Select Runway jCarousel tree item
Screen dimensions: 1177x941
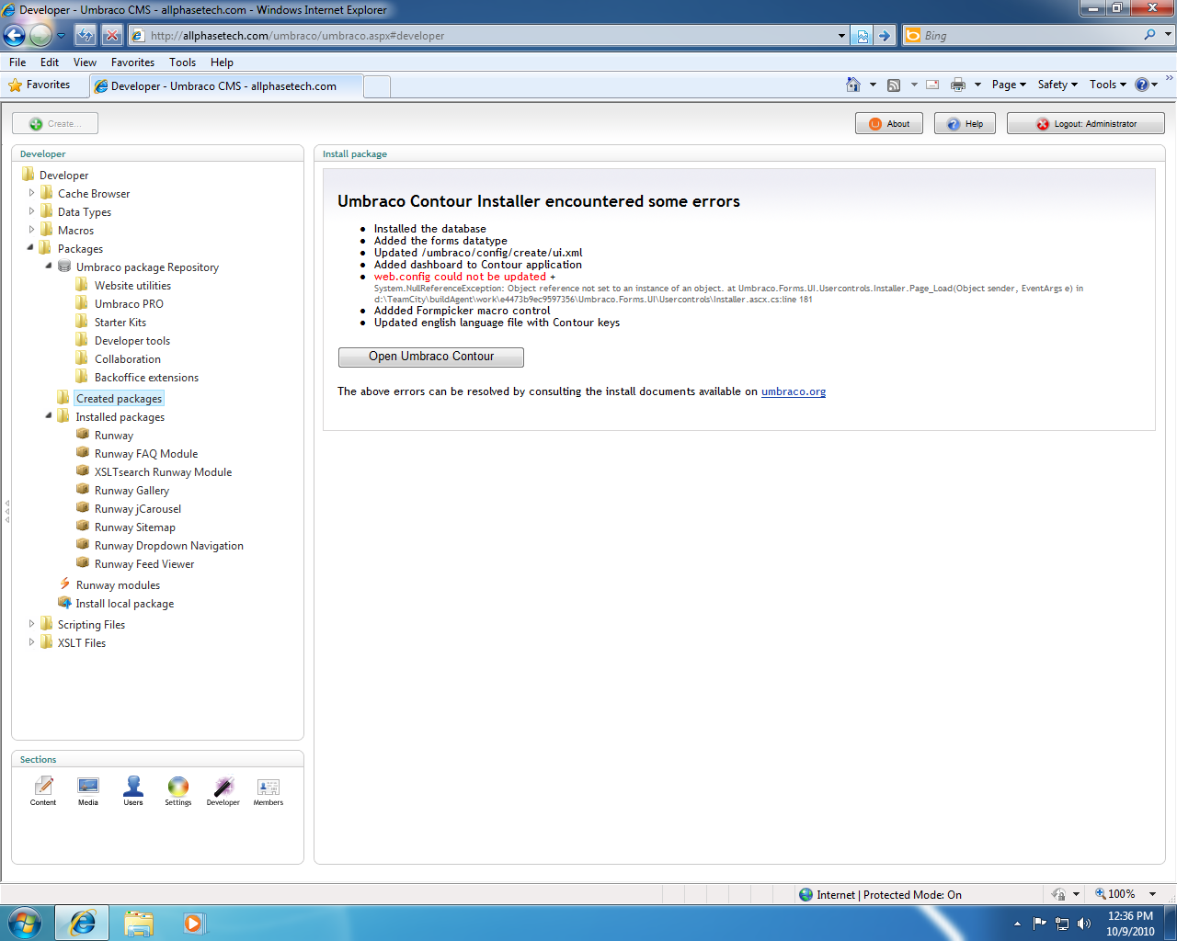coord(138,508)
